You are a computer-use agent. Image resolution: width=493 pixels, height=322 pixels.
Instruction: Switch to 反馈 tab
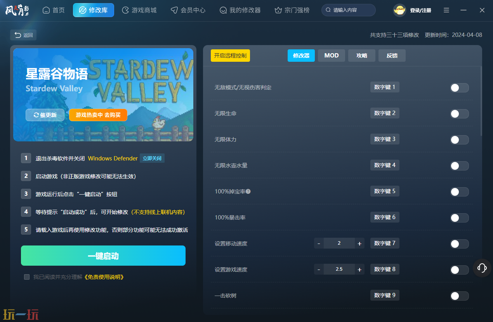tap(392, 56)
